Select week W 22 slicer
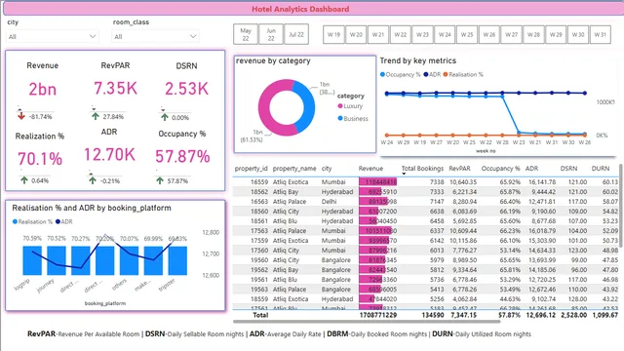This screenshot has height=351, width=624. [401, 35]
